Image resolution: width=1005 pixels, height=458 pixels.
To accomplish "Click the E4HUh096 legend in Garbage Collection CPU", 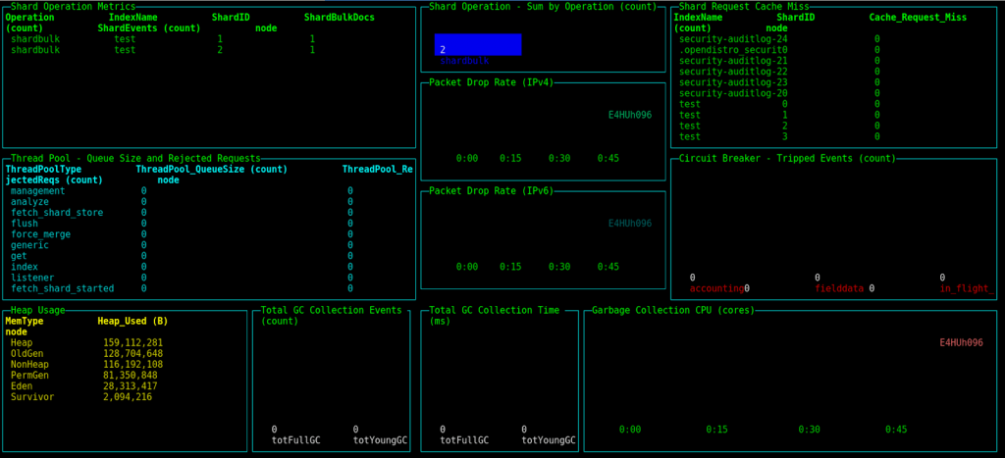I will click(x=962, y=342).
